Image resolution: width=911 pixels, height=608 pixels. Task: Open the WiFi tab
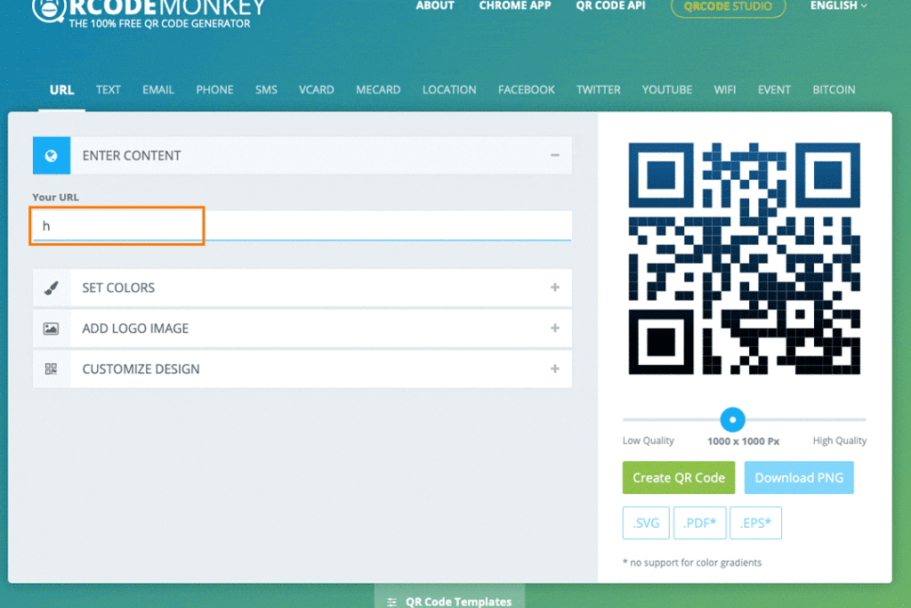[724, 90]
